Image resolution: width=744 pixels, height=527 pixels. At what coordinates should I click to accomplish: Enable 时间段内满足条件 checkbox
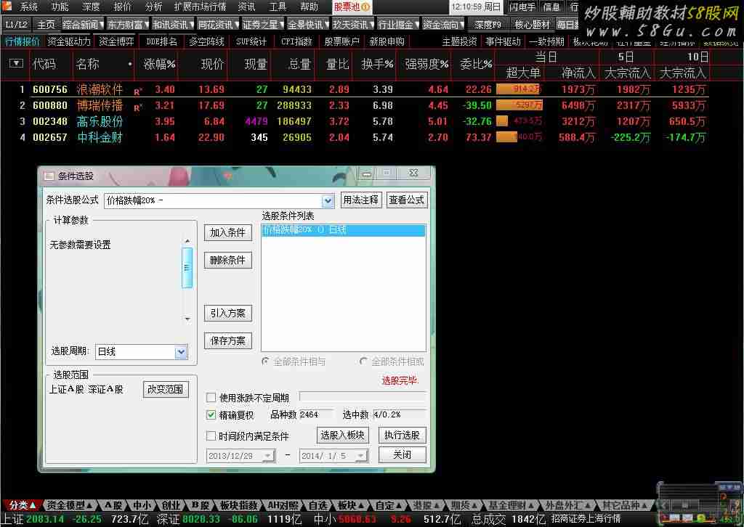211,436
